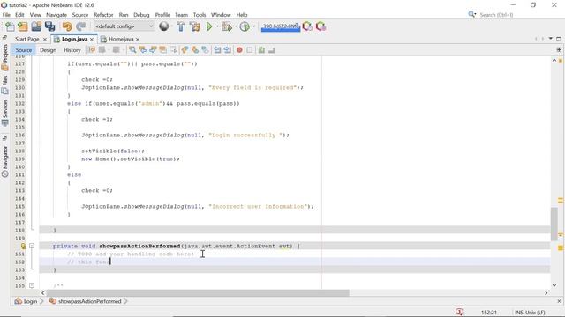Click the Login breadcrumb in the navigation bar
Screen dimensions: 565x317
pyautogui.click(x=26, y=301)
